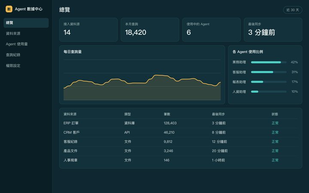Click the 46,210 count cell
This screenshot has height=193, width=309.
point(169,133)
